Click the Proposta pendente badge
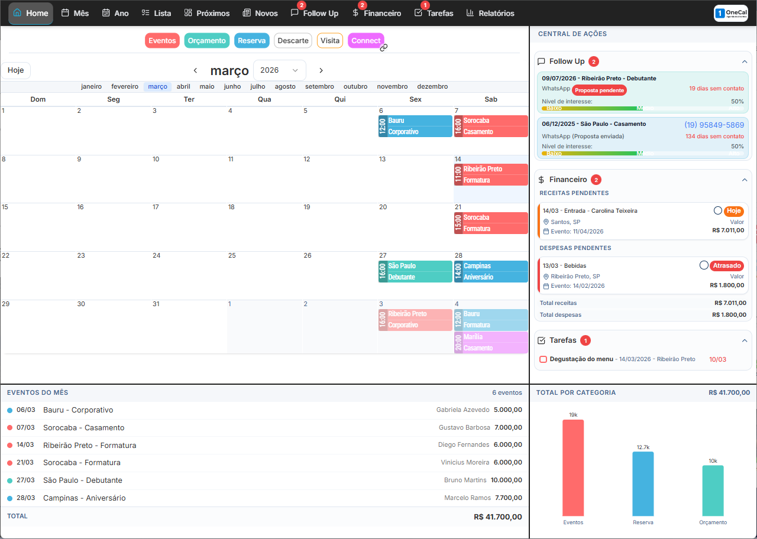The width and height of the screenshot is (757, 539). coord(599,90)
